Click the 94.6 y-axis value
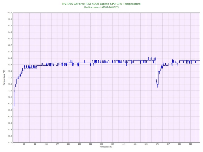This screenshot has height=152, width=203. [10, 32]
